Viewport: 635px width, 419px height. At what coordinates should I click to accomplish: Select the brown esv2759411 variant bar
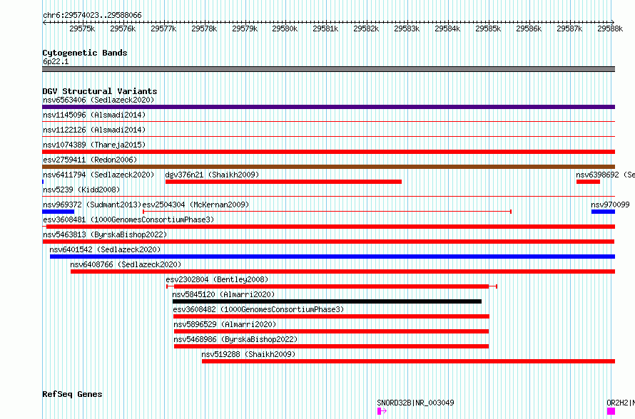pos(328,167)
